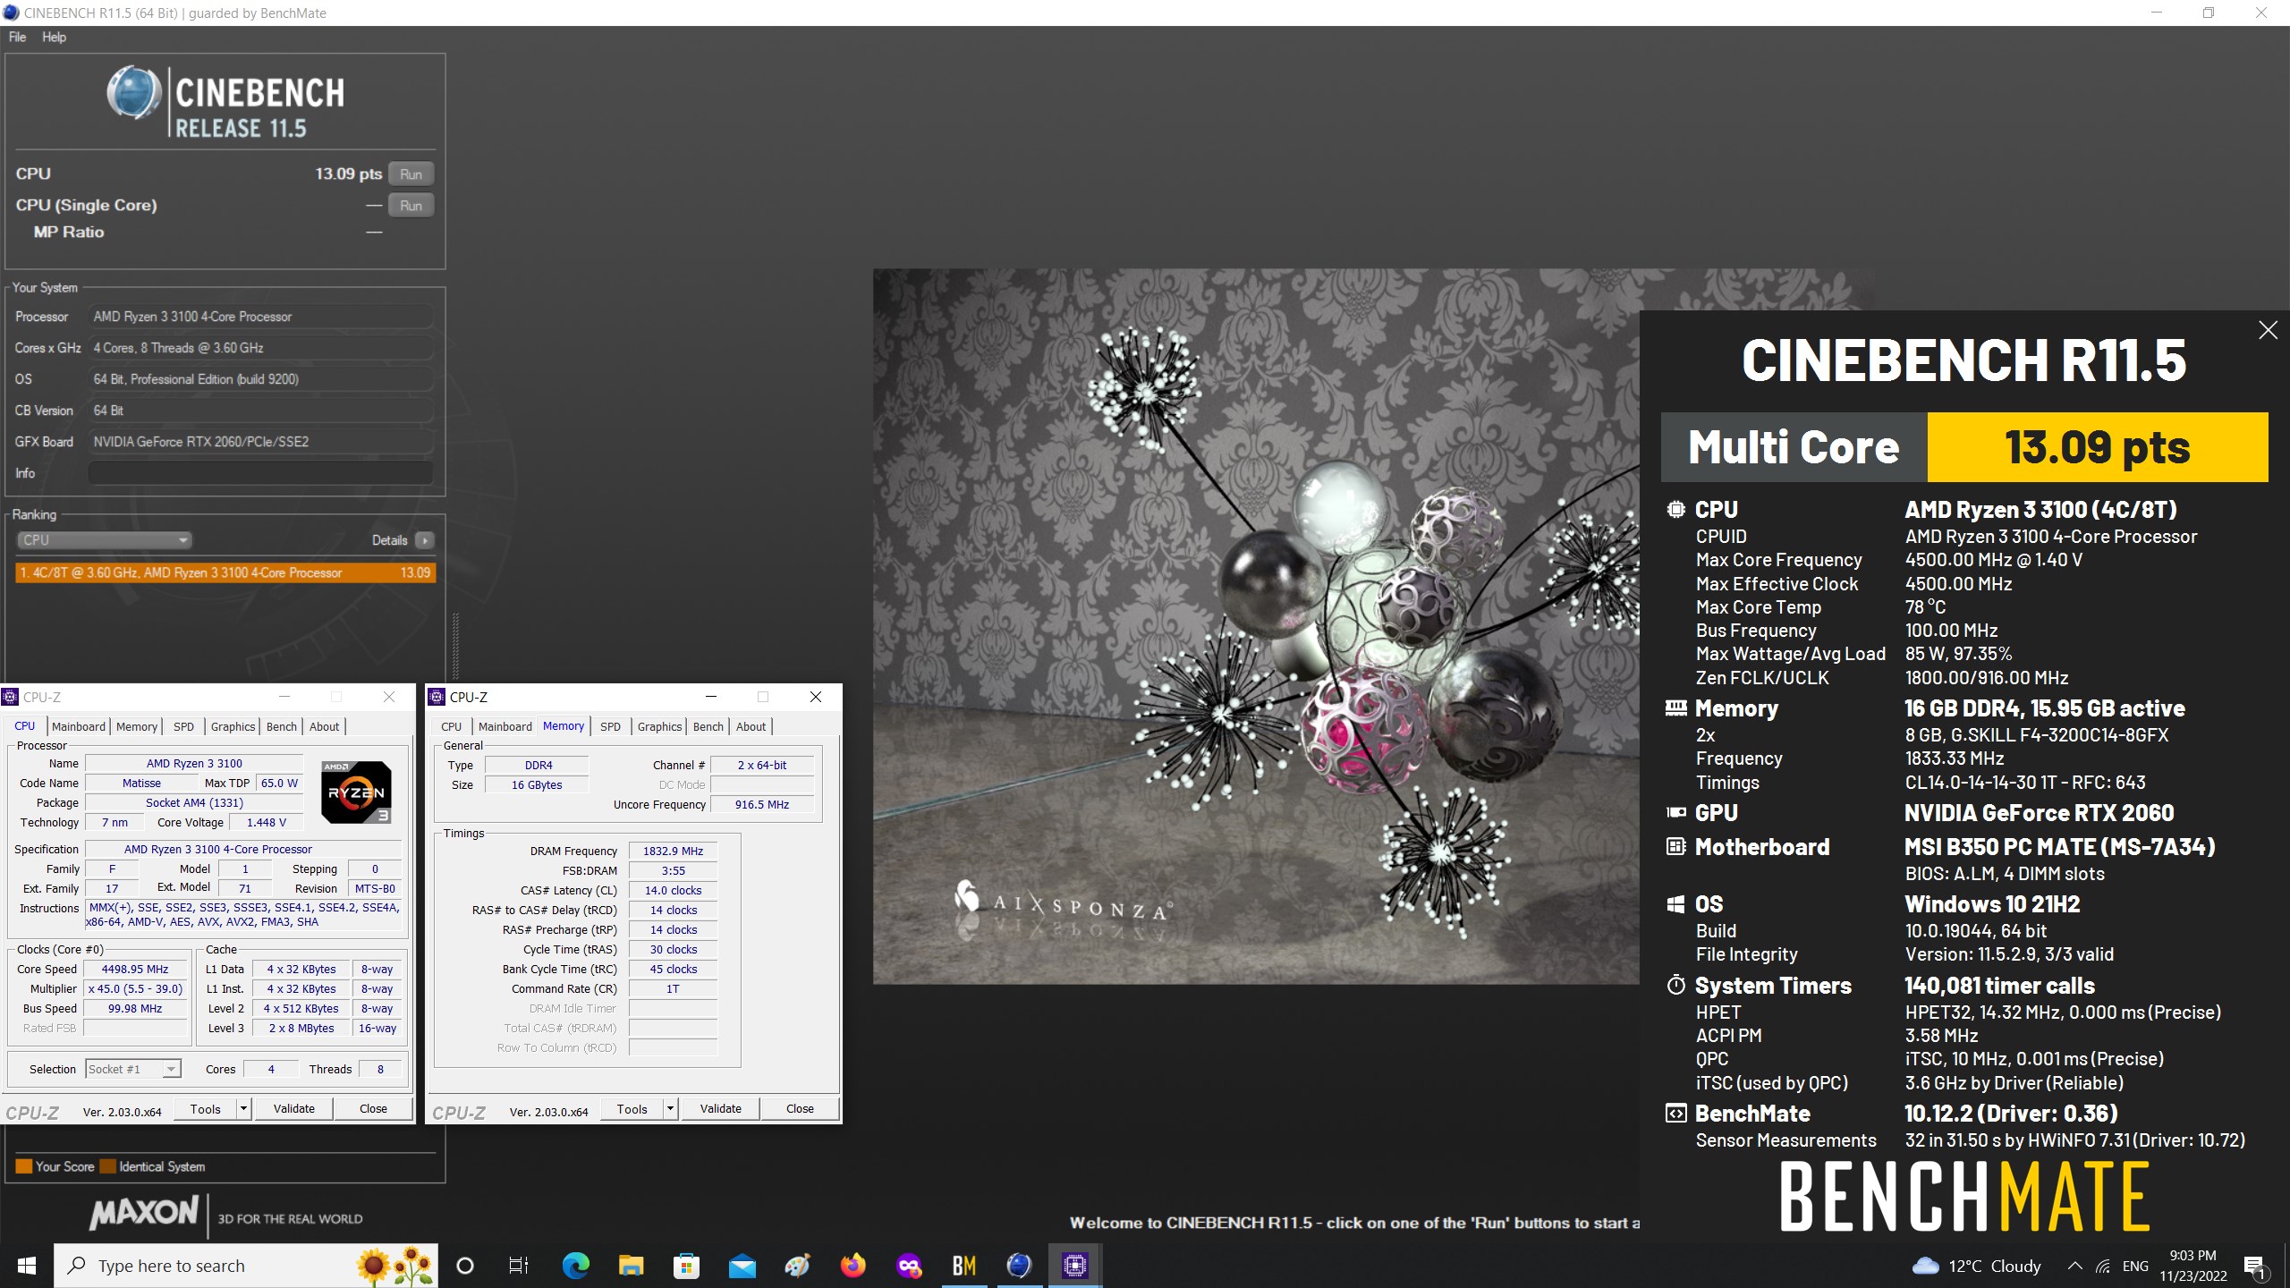Open Task View icon on taskbar
2290x1288 pixels.
tap(519, 1266)
